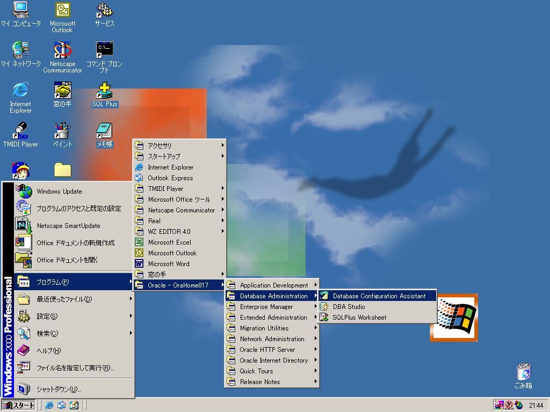The image size is (550, 412).
Task: Select Database Administration submenu
Action: (x=272, y=296)
